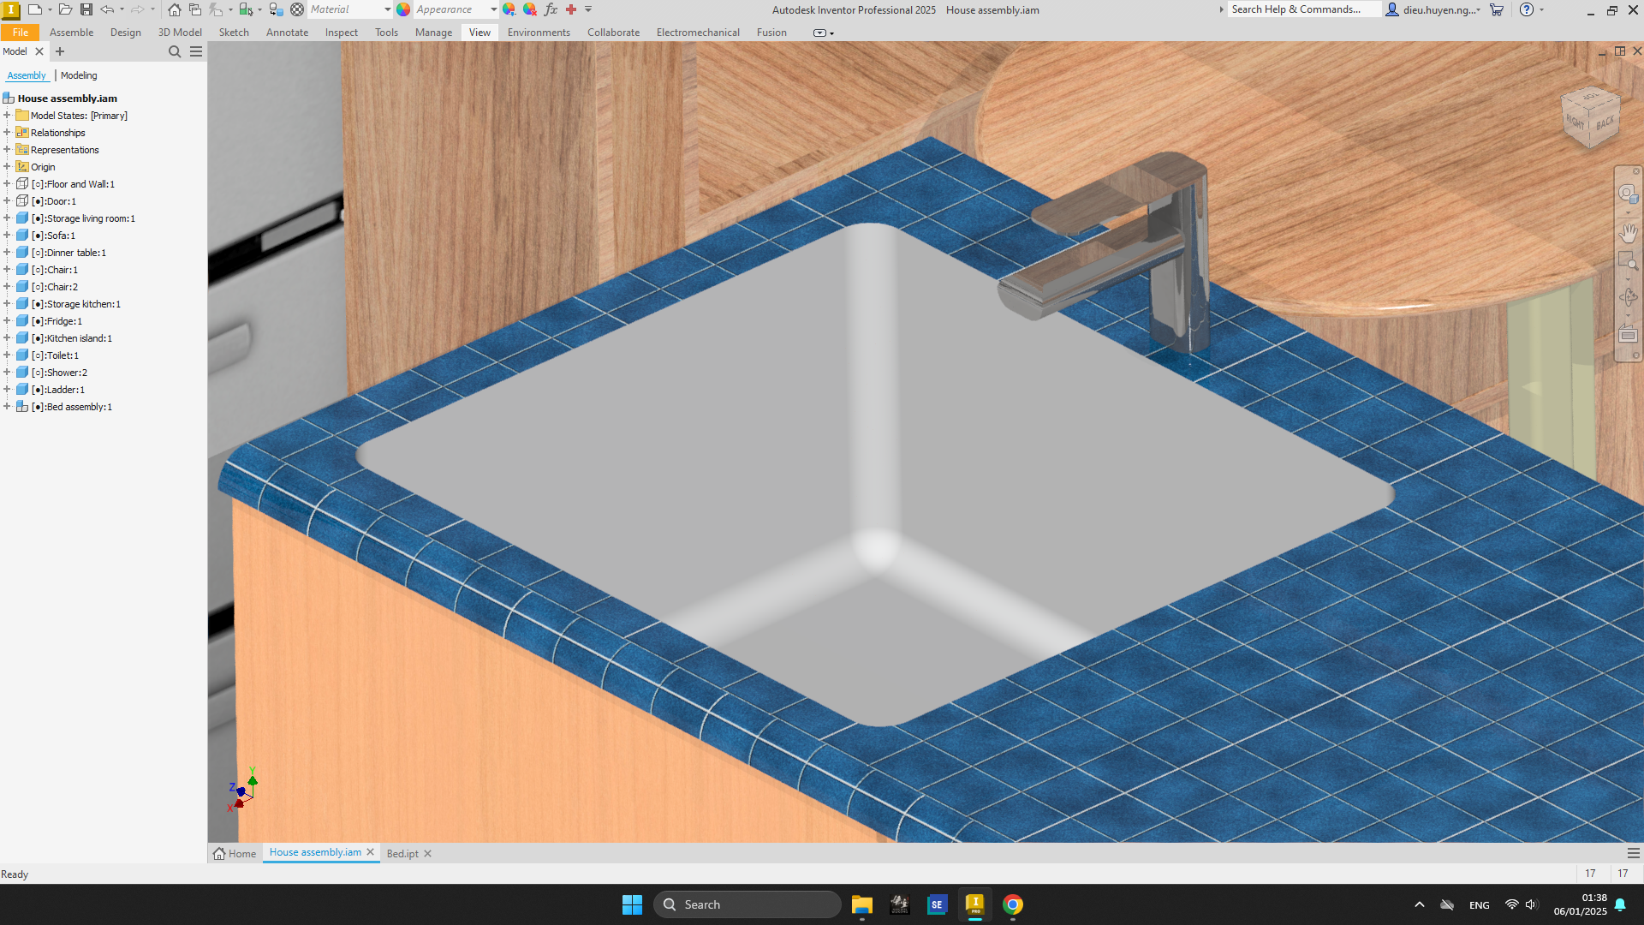Open the fx Parameters icon
The height and width of the screenshot is (925, 1644).
pos(551,9)
